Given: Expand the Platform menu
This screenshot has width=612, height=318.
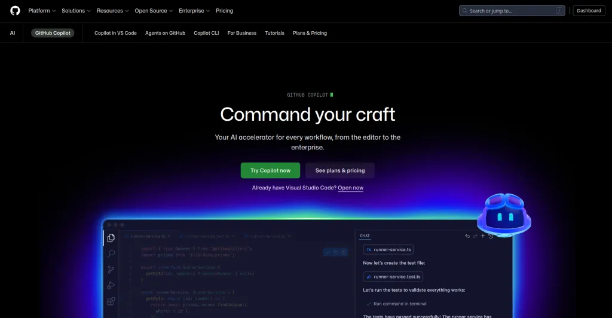Looking at the screenshot, I should click(42, 11).
